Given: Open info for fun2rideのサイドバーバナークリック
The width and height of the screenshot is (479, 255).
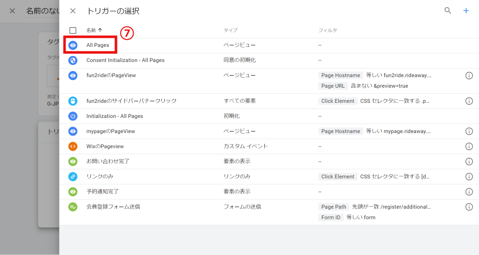Looking at the screenshot, I should pos(469,101).
